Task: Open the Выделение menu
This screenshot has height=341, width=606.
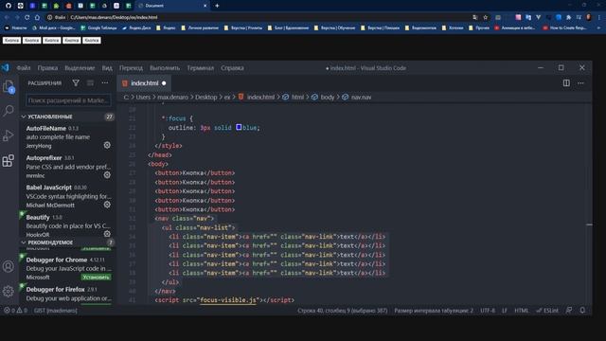Action: click(80, 67)
